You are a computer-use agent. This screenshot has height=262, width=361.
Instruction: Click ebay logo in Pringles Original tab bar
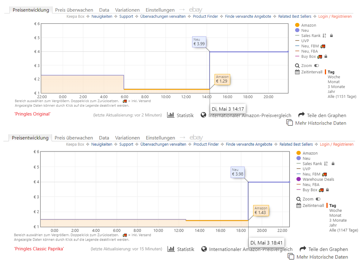(x=196, y=10)
